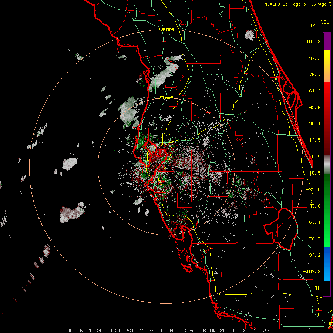The width and height of the screenshot is (333, 333).
Task: Pick the blue segment of velocity bar
Action: [x=327, y=264]
